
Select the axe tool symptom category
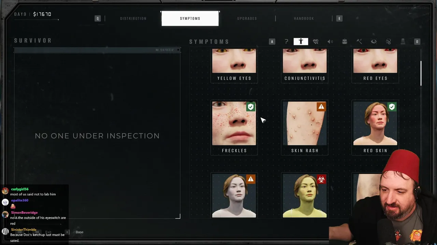pos(359,42)
